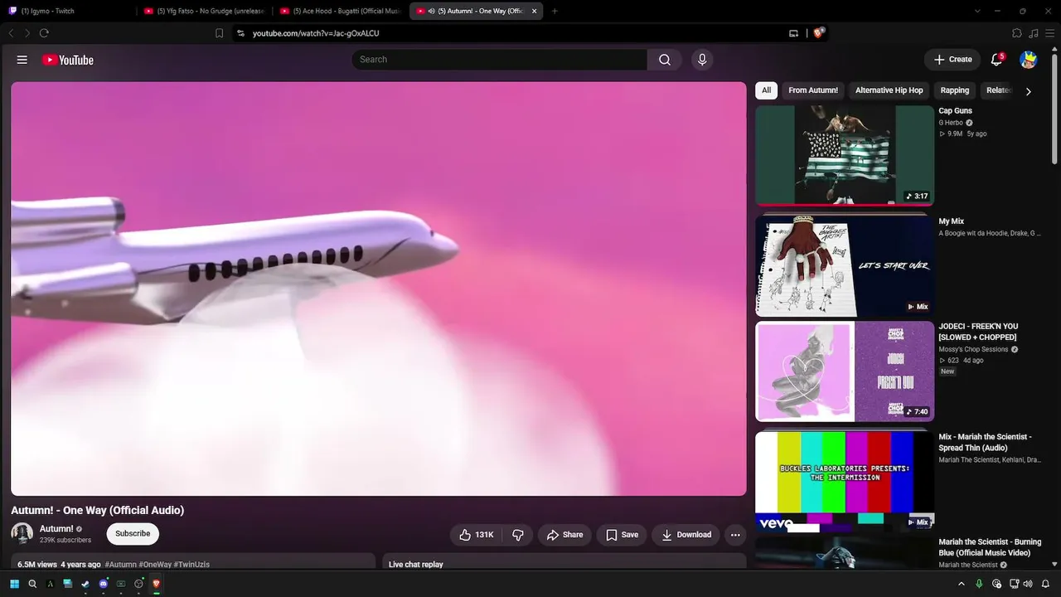This screenshot has height=597, width=1061.
Task: Open the Cap Guns video thumbnail
Action: point(845,155)
